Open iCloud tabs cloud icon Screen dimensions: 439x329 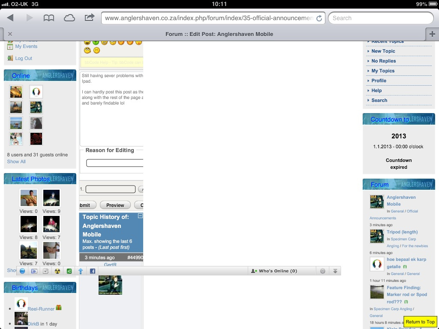click(69, 18)
